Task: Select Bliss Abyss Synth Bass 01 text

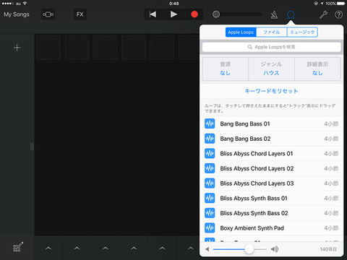Action: pyautogui.click(x=254, y=199)
